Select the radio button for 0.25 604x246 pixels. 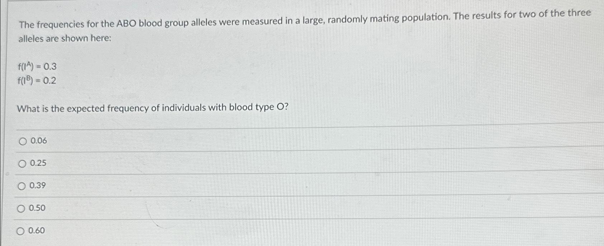(22, 163)
